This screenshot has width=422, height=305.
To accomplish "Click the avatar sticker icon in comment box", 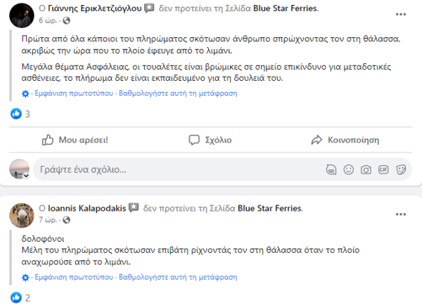I will [331, 169].
